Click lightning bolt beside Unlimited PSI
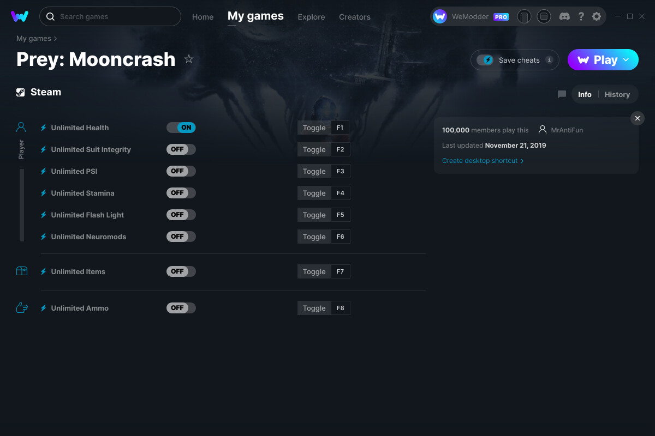Screen dimensions: 655x436 tap(44, 171)
